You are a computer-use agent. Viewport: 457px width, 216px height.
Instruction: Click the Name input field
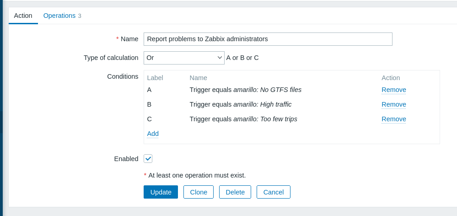[x=268, y=39]
